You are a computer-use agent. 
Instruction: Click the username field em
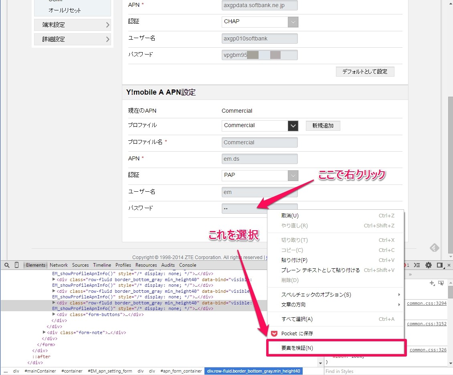pyautogui.click(x=259, y=192)
